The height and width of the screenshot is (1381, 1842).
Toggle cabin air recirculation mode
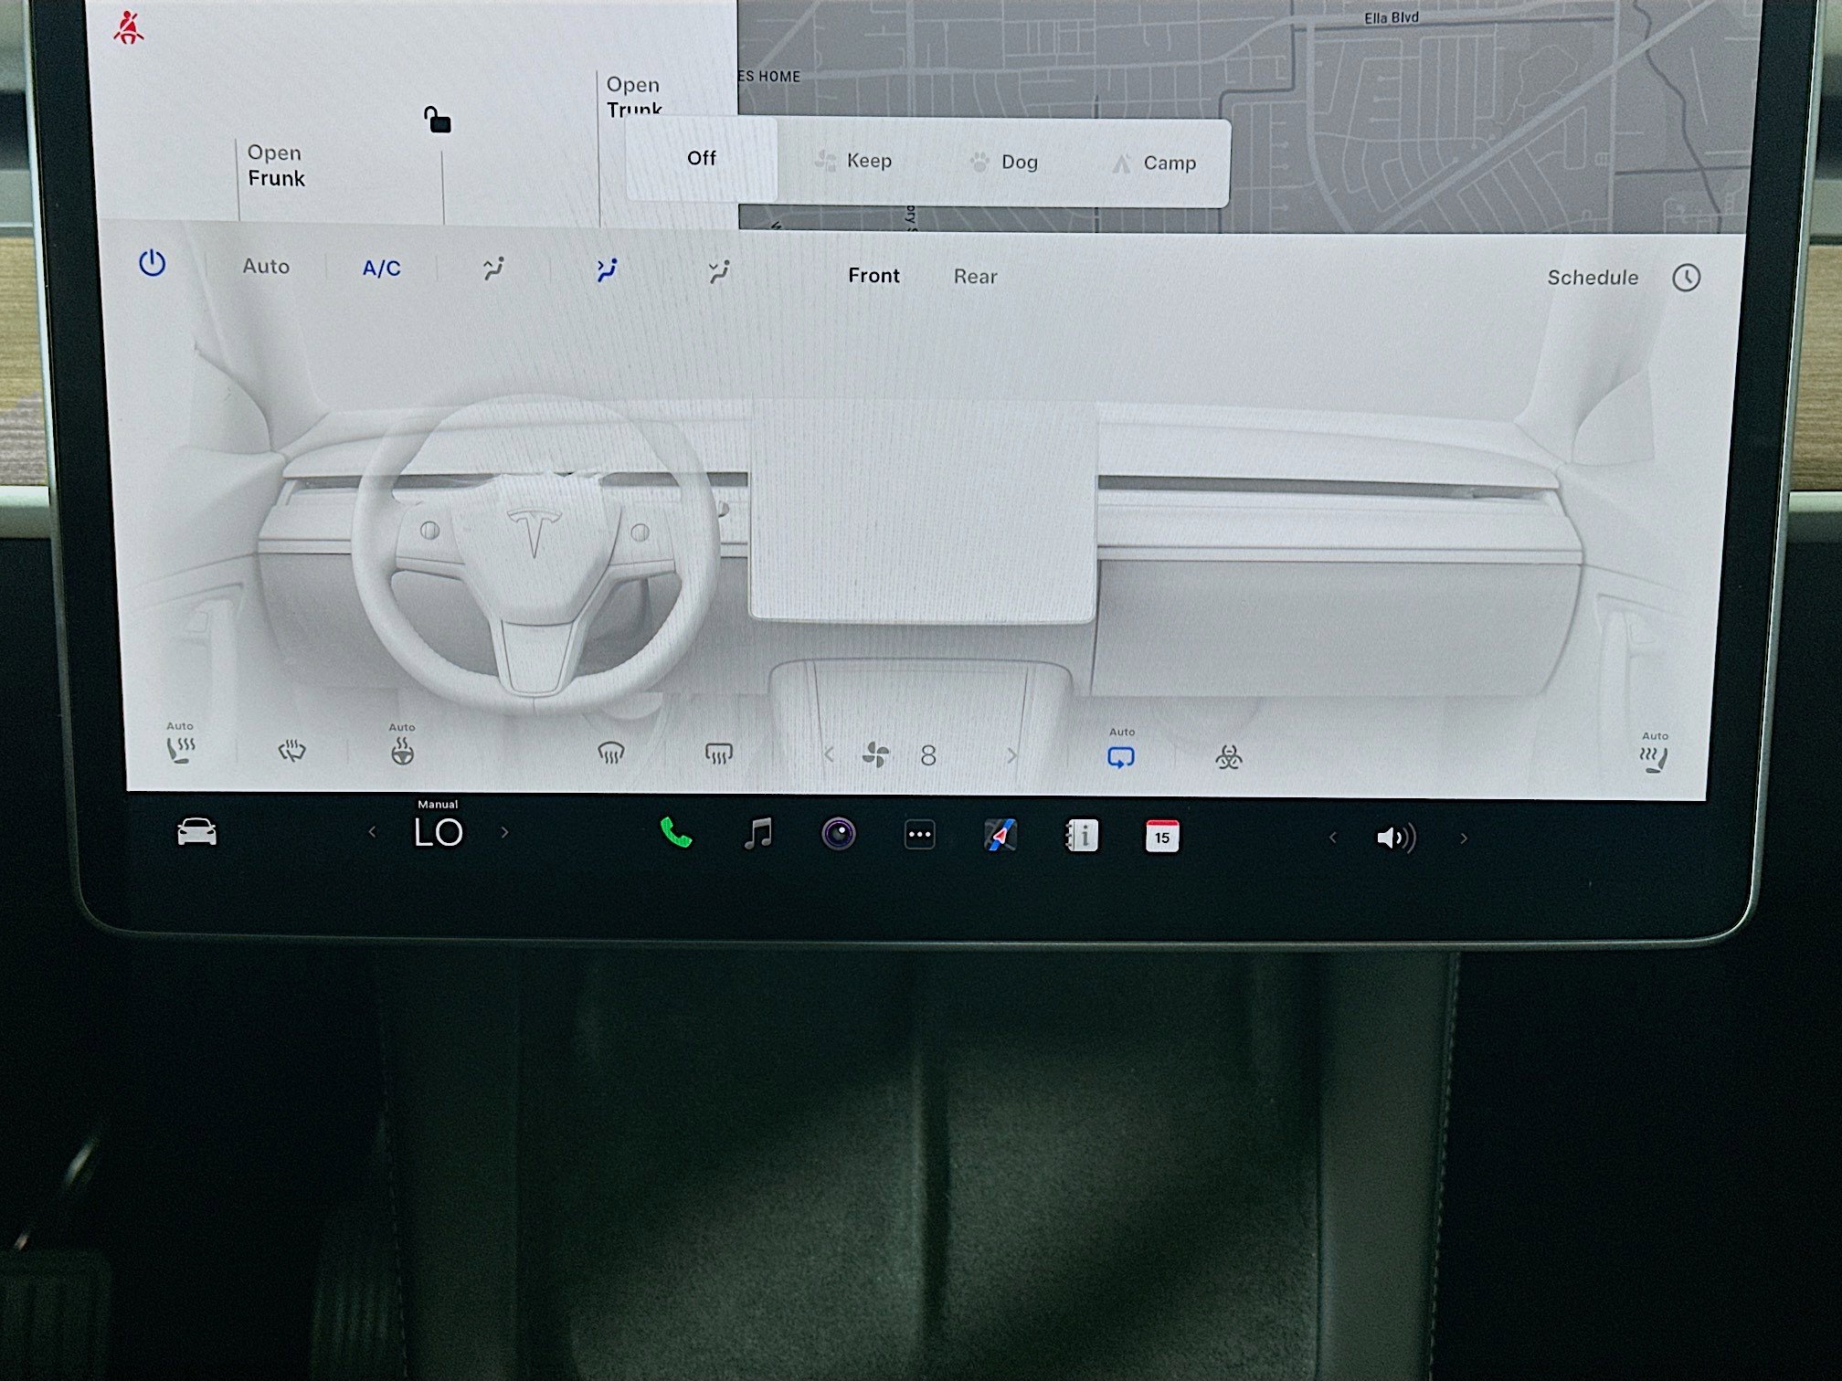pos(1122,756)
